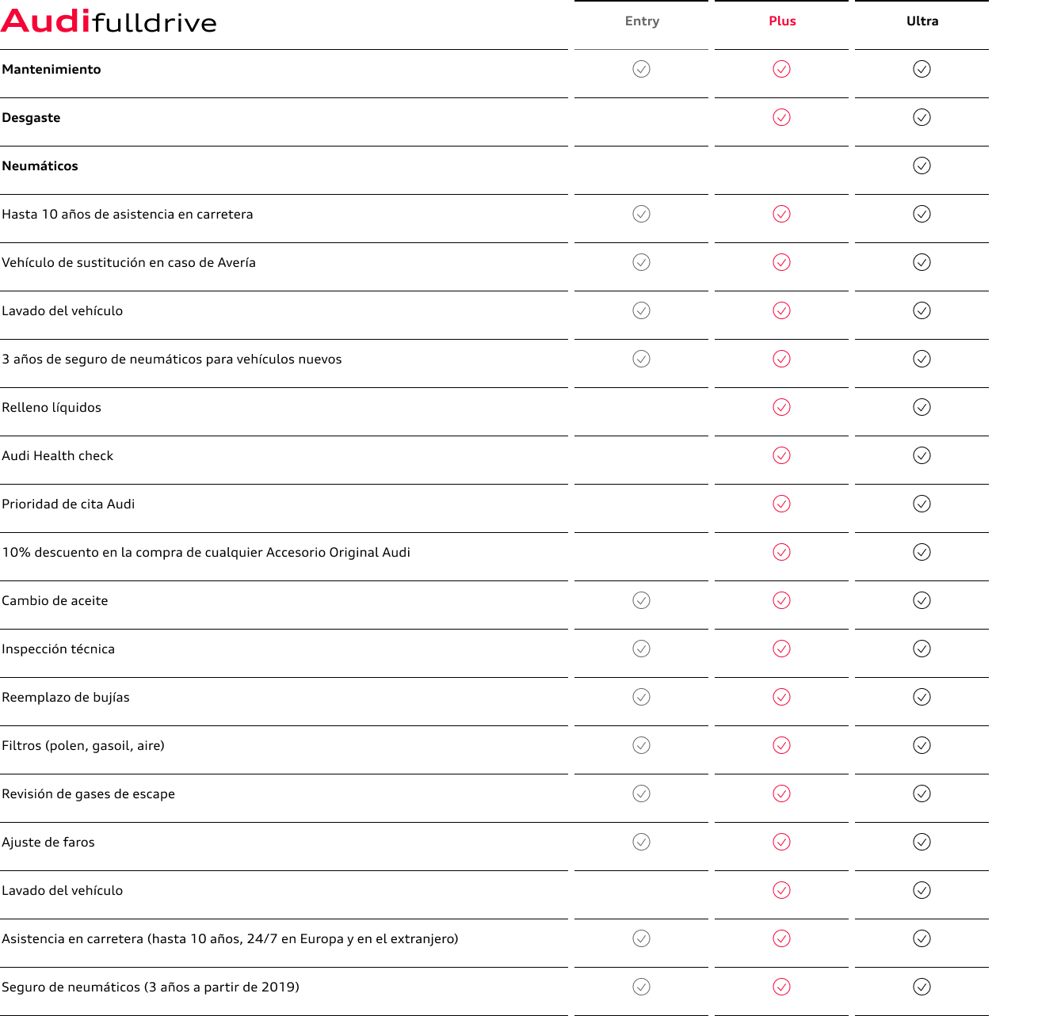
Task: Click the 'Cambio de aceite' label
Action: pyautogui.click(x=55, y=601)
